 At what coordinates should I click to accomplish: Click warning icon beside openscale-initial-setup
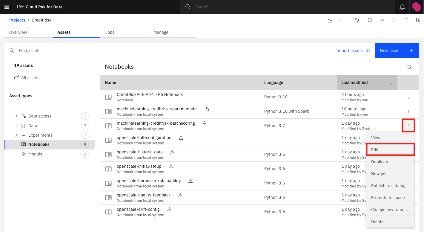[x=171, y=166]
